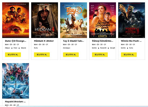Open the Tay 2: Ebabil Takımı title link
The height and width of the screenshot is (107, 148).
[x=73, y=41]
